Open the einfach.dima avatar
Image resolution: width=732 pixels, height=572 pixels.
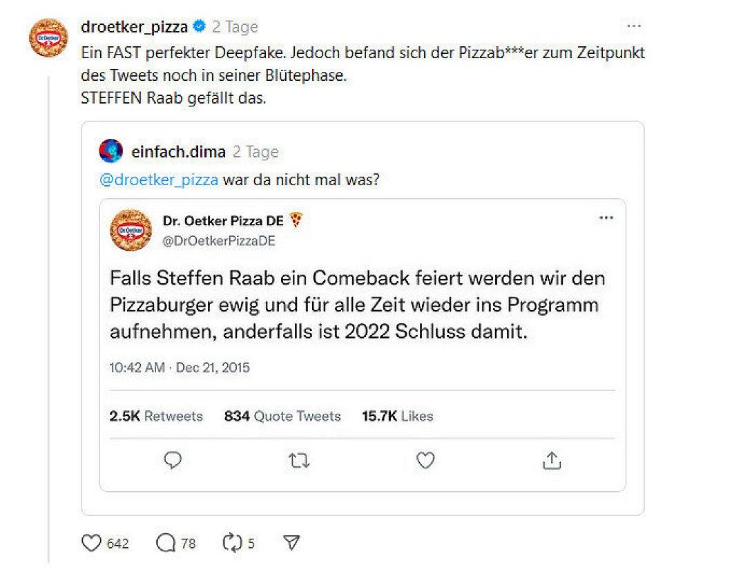(x=111, y=151)
